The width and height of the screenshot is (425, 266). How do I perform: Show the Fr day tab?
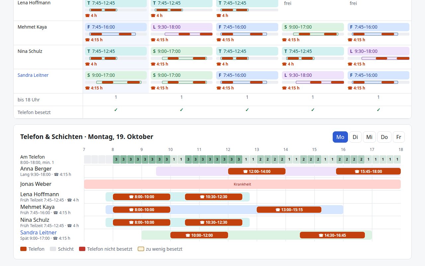pyautogui.click(x=399, y=137)
